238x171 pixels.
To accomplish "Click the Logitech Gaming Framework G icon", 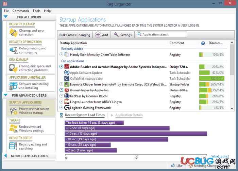I will 67,108.
